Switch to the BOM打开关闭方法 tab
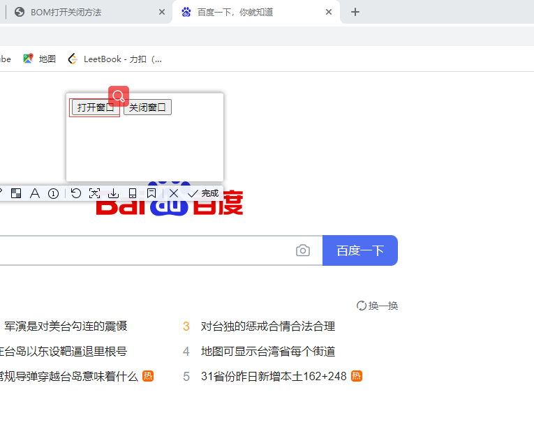This screenshot has width=534, height=436. point(85,13)
